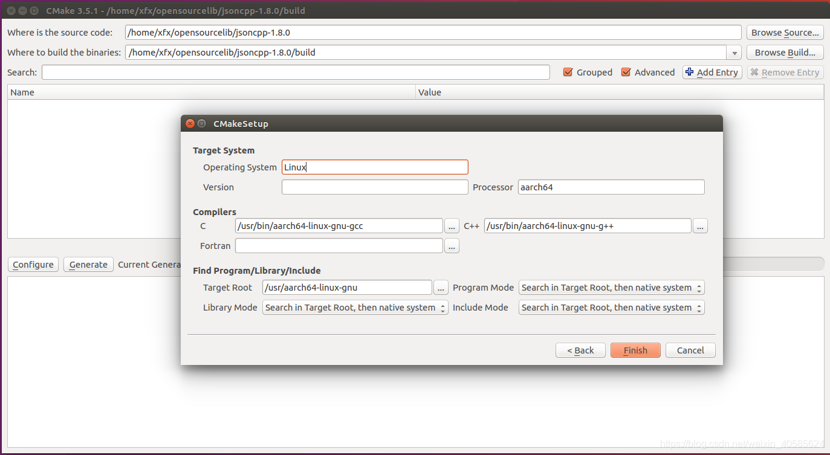The image size is (830, 455).
Task: Click Finish in CMakeSetup dialog
Action: coord(635,350)
